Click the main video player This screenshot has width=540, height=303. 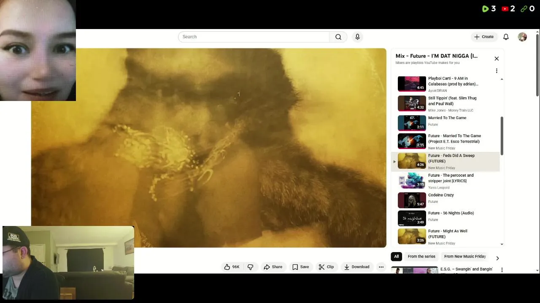208,148
